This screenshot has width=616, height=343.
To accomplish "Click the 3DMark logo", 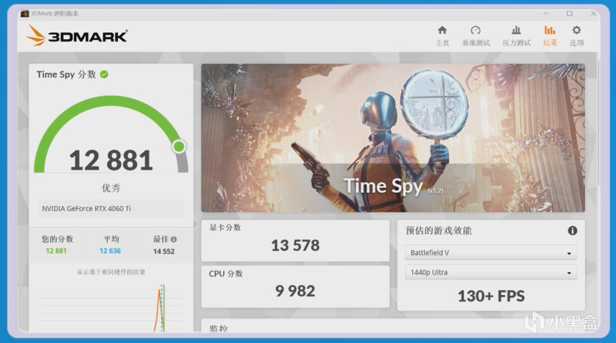I will tap(77, 35).
